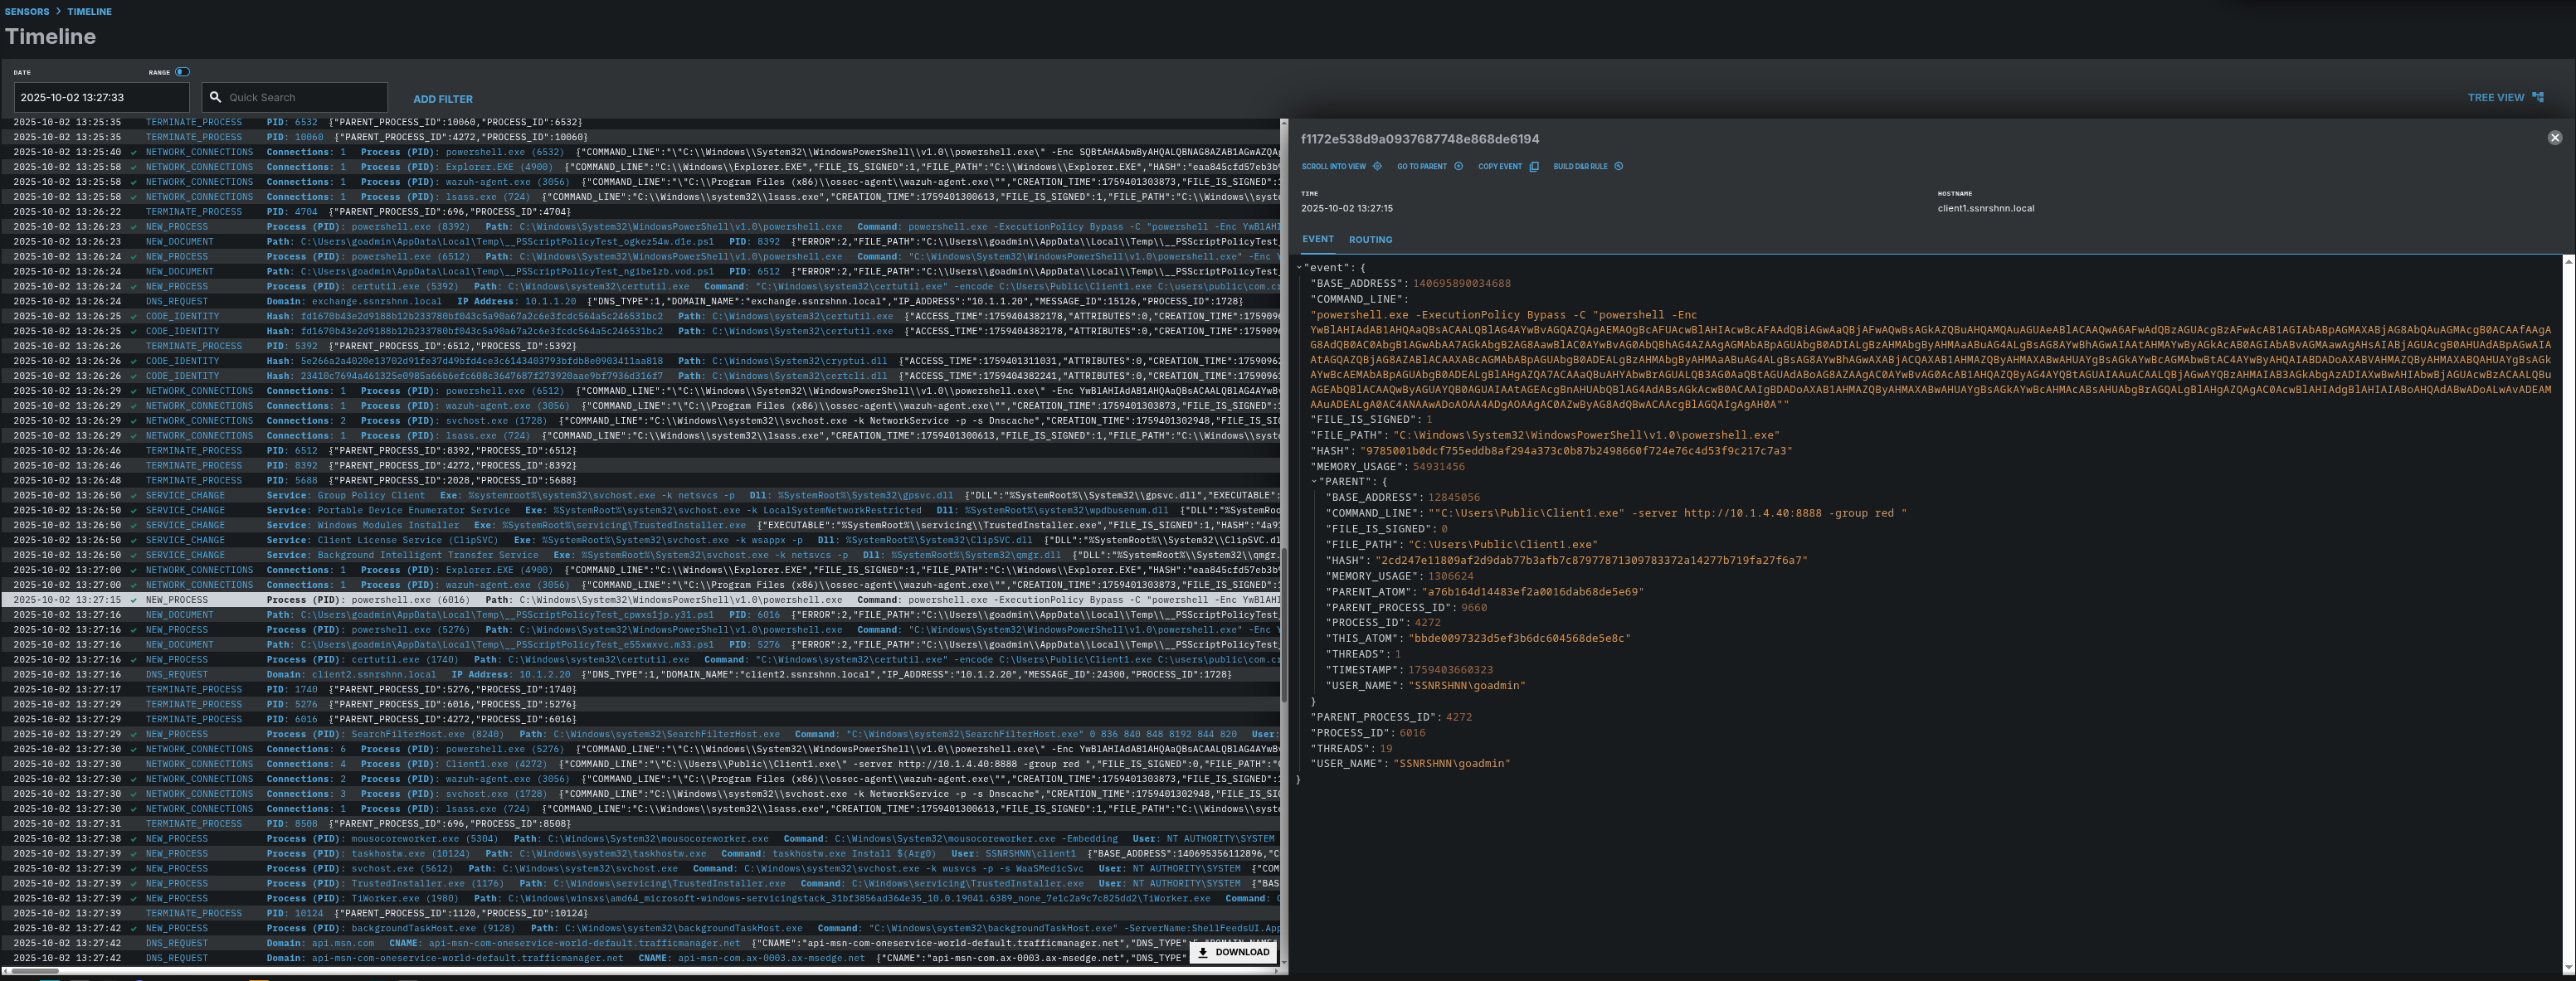
Task: Toggle the Range switch on
Action: (182, 72)
